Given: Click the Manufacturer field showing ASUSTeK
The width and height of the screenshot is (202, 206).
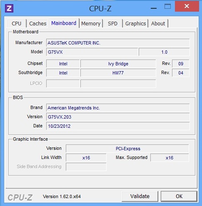Looking at the screenshot, I should pyautogui.click(x=118, y=43).
